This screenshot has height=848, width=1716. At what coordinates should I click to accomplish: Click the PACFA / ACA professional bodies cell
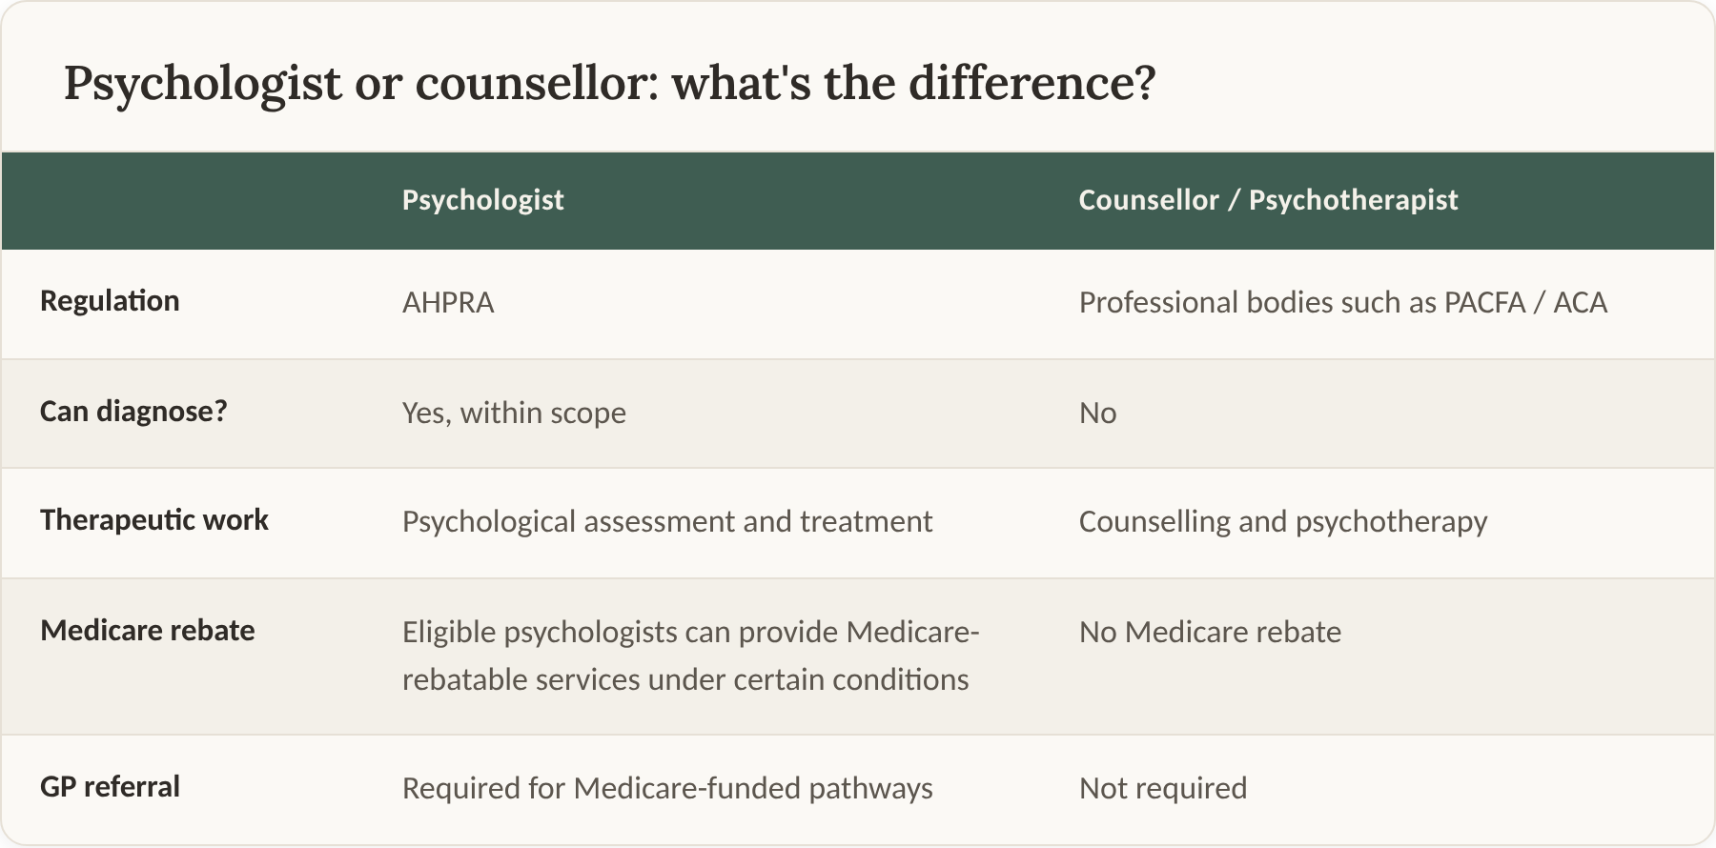(1343, 303)
